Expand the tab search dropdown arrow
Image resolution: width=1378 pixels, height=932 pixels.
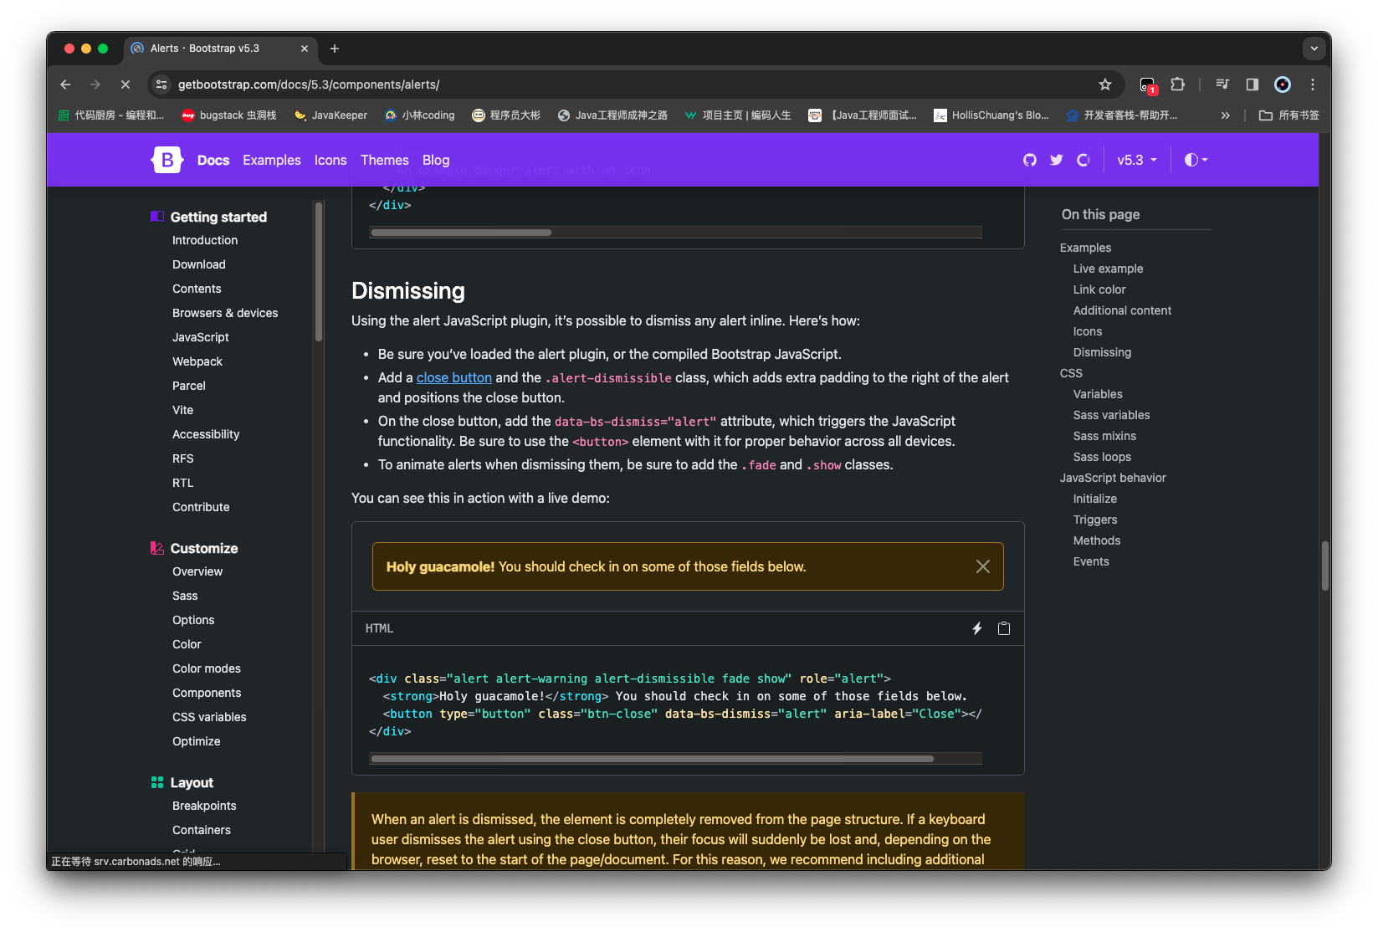coord(1314,49)
